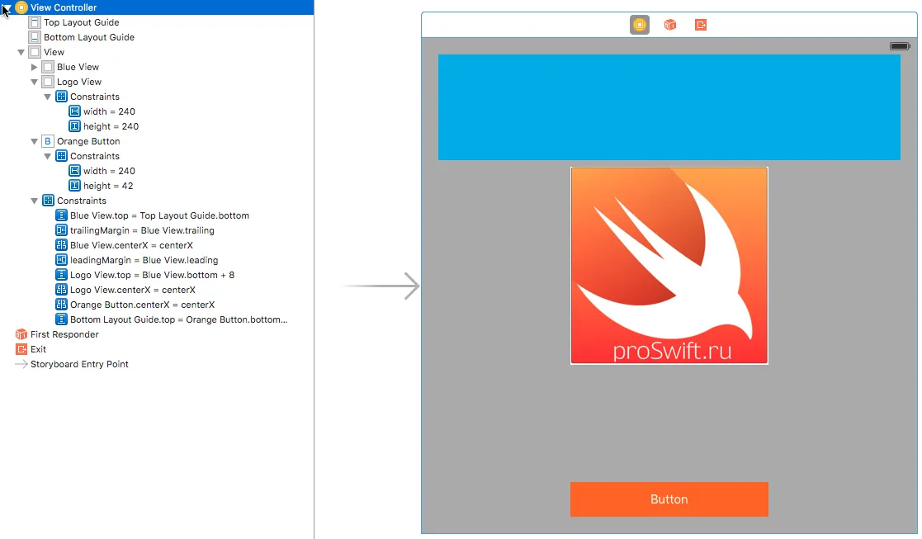922x539 pixels.
Task: Click the First Responder icon in outline
Action: (x=21, y=334)
